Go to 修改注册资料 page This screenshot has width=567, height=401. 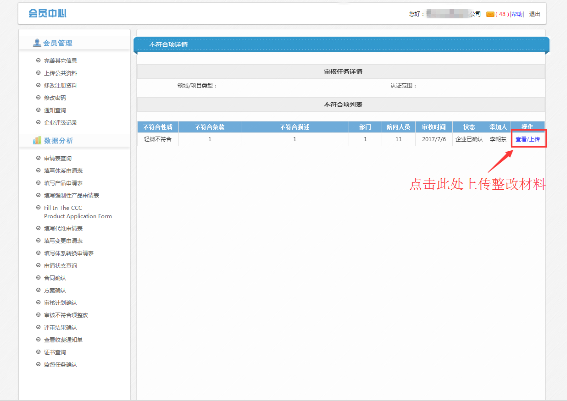coord(60,86)
